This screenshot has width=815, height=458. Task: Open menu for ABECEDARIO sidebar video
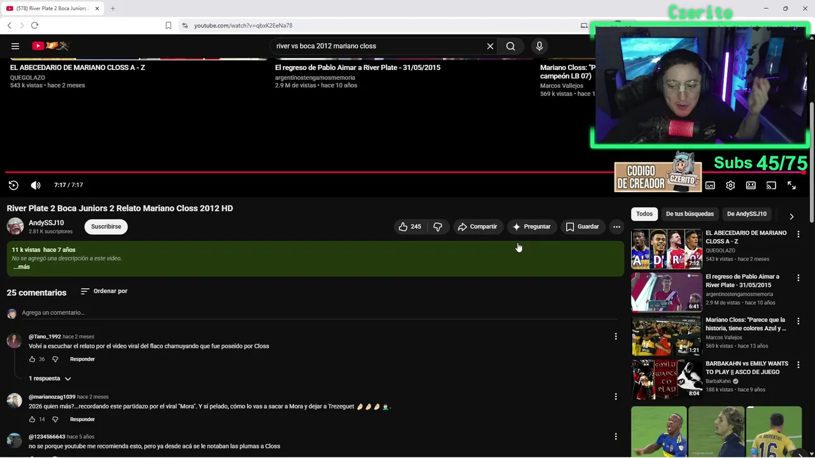pos(798,234)
